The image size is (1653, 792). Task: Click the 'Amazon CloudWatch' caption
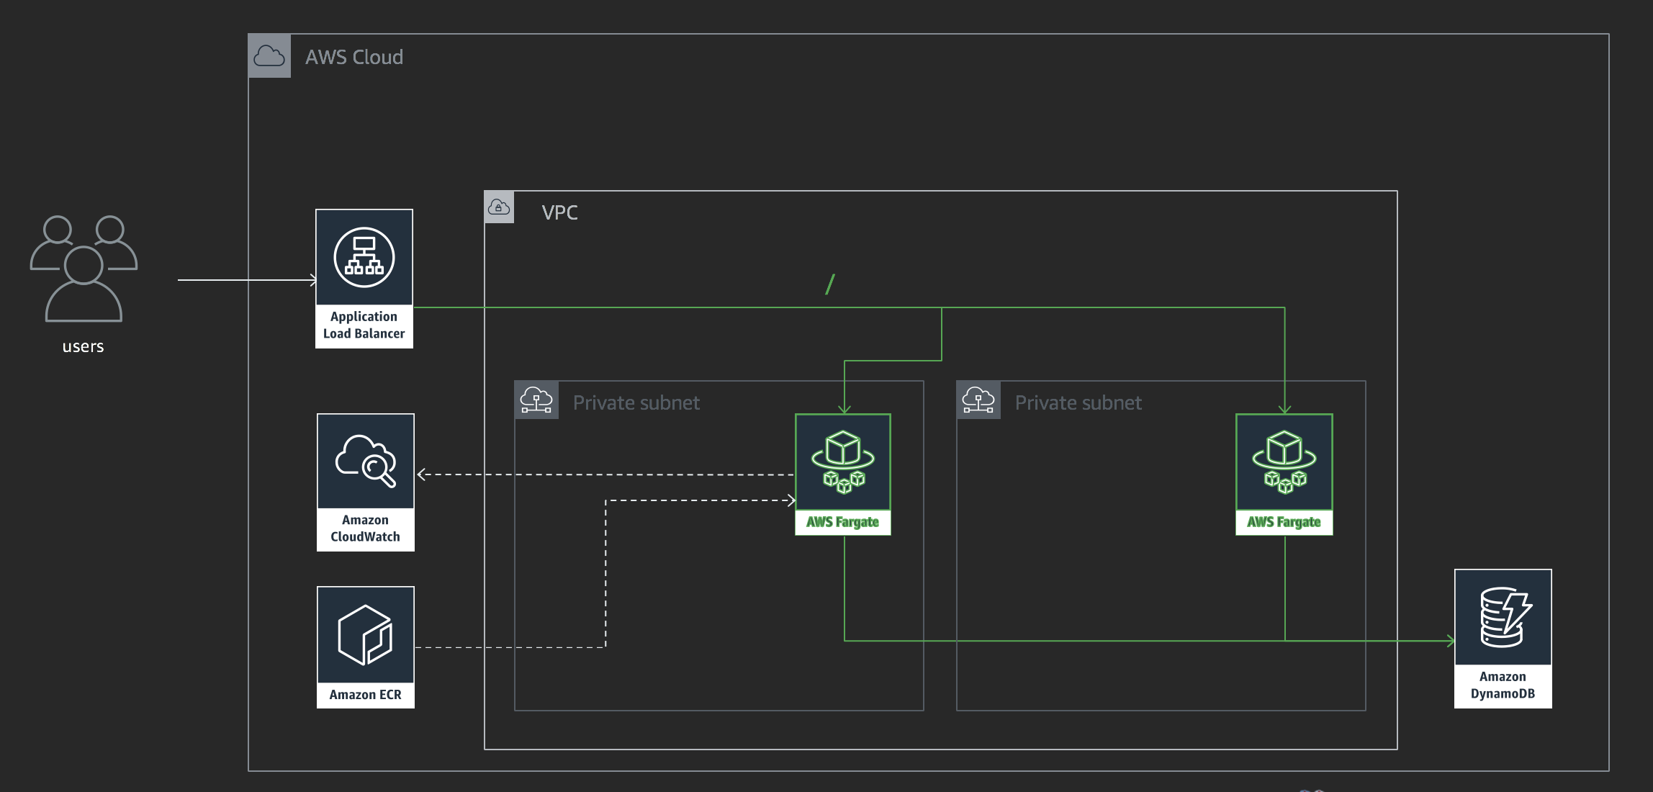[x=366, y=528]
